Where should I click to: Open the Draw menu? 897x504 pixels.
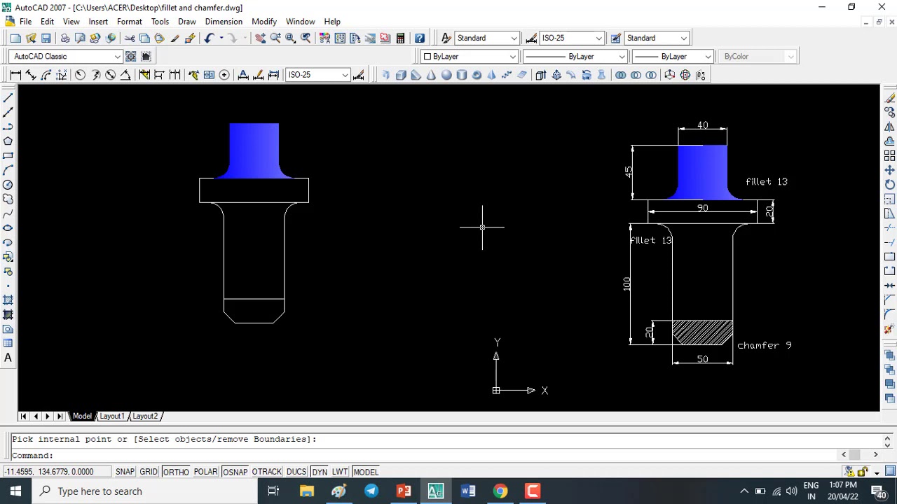[187, 21]
